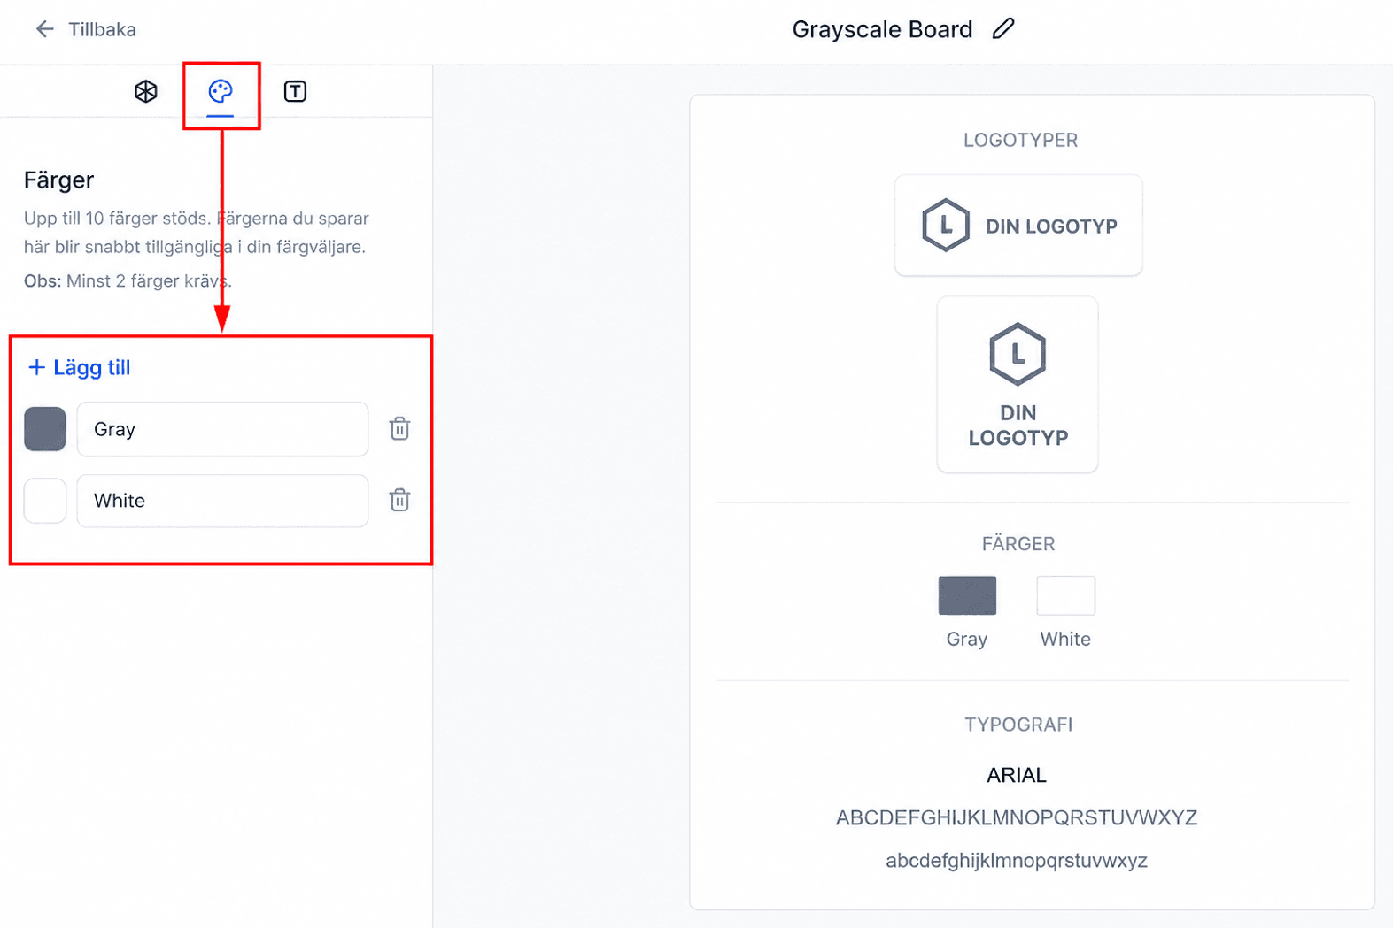Click the ARIAL font name in preview

tap(1017, 775)
